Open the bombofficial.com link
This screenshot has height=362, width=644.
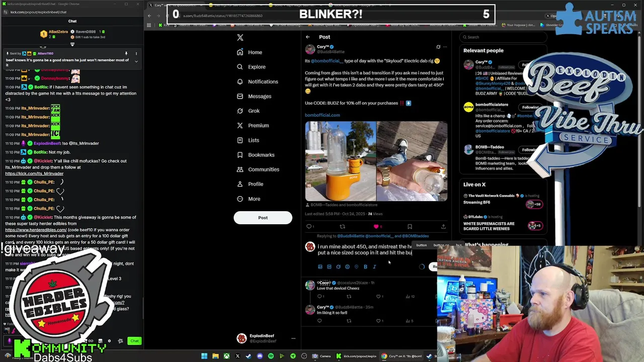point(322,115)
